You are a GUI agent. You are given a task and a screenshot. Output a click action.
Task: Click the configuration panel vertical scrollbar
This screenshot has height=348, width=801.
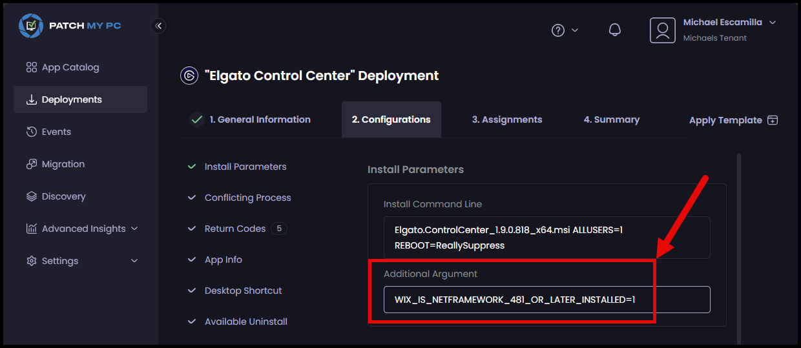tap(739, 249)
